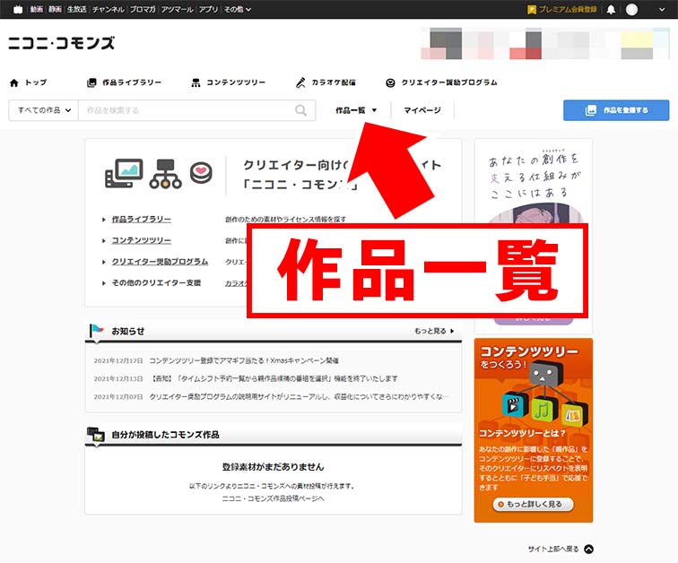
Task: Click ニコニ・コモンズ作品投稿ページへ link
Action: [x=273, y=498]
